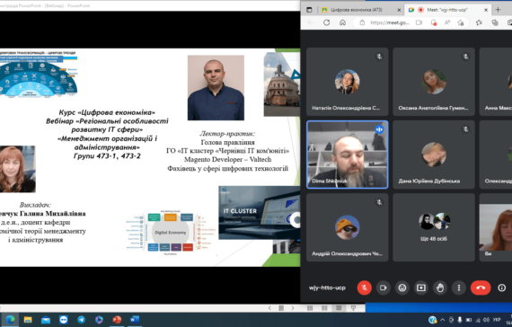Image resolution: width=512 pixels, height=327 pixels.
Task: Open the emoji reactions button
Action: (x=402, y=287)
